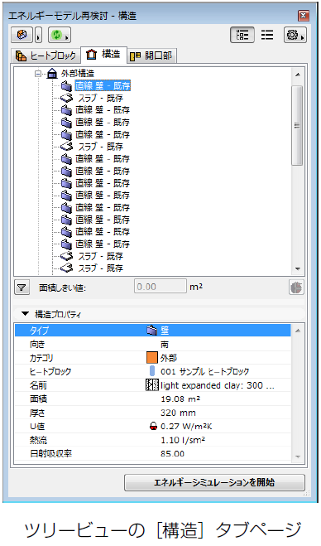The height and width of the screenshot is (546, 321).
Task: Click the property list scroll down arrow
Action: 298,457
